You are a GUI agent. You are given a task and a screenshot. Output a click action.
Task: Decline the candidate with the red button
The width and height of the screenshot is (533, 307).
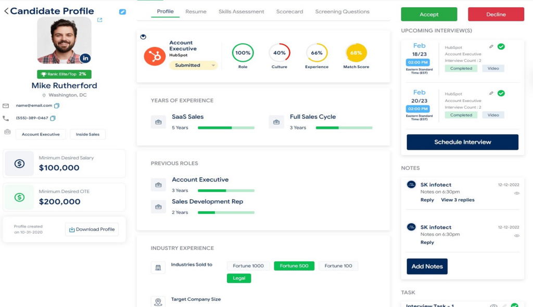tap(496, 14)
